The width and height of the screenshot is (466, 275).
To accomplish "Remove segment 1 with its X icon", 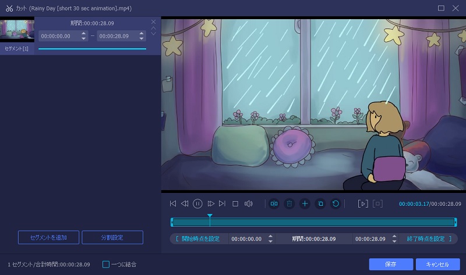I will click(153, 22).
